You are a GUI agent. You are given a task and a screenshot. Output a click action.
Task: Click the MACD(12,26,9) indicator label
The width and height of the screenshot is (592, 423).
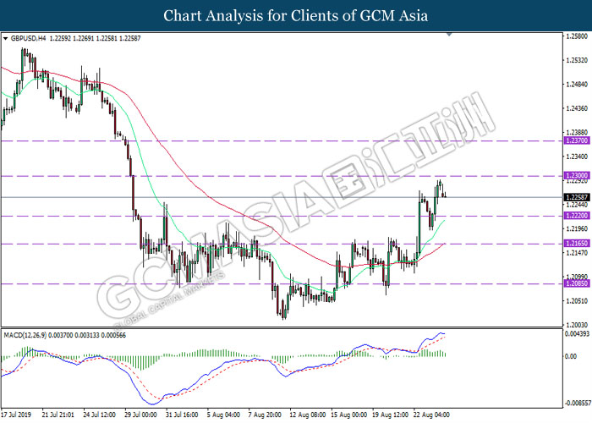click(x=25, y=335)
